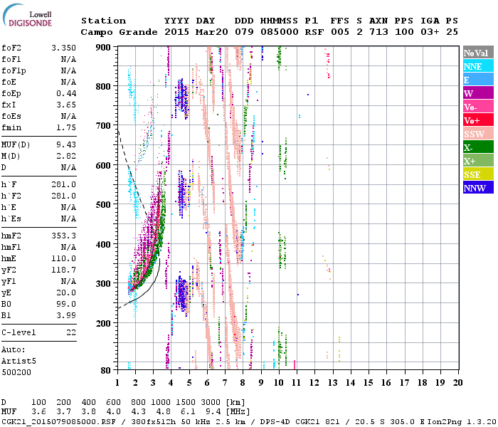Click the 500 km height axis label
The image size is (498, 427).
coord(103,204)
